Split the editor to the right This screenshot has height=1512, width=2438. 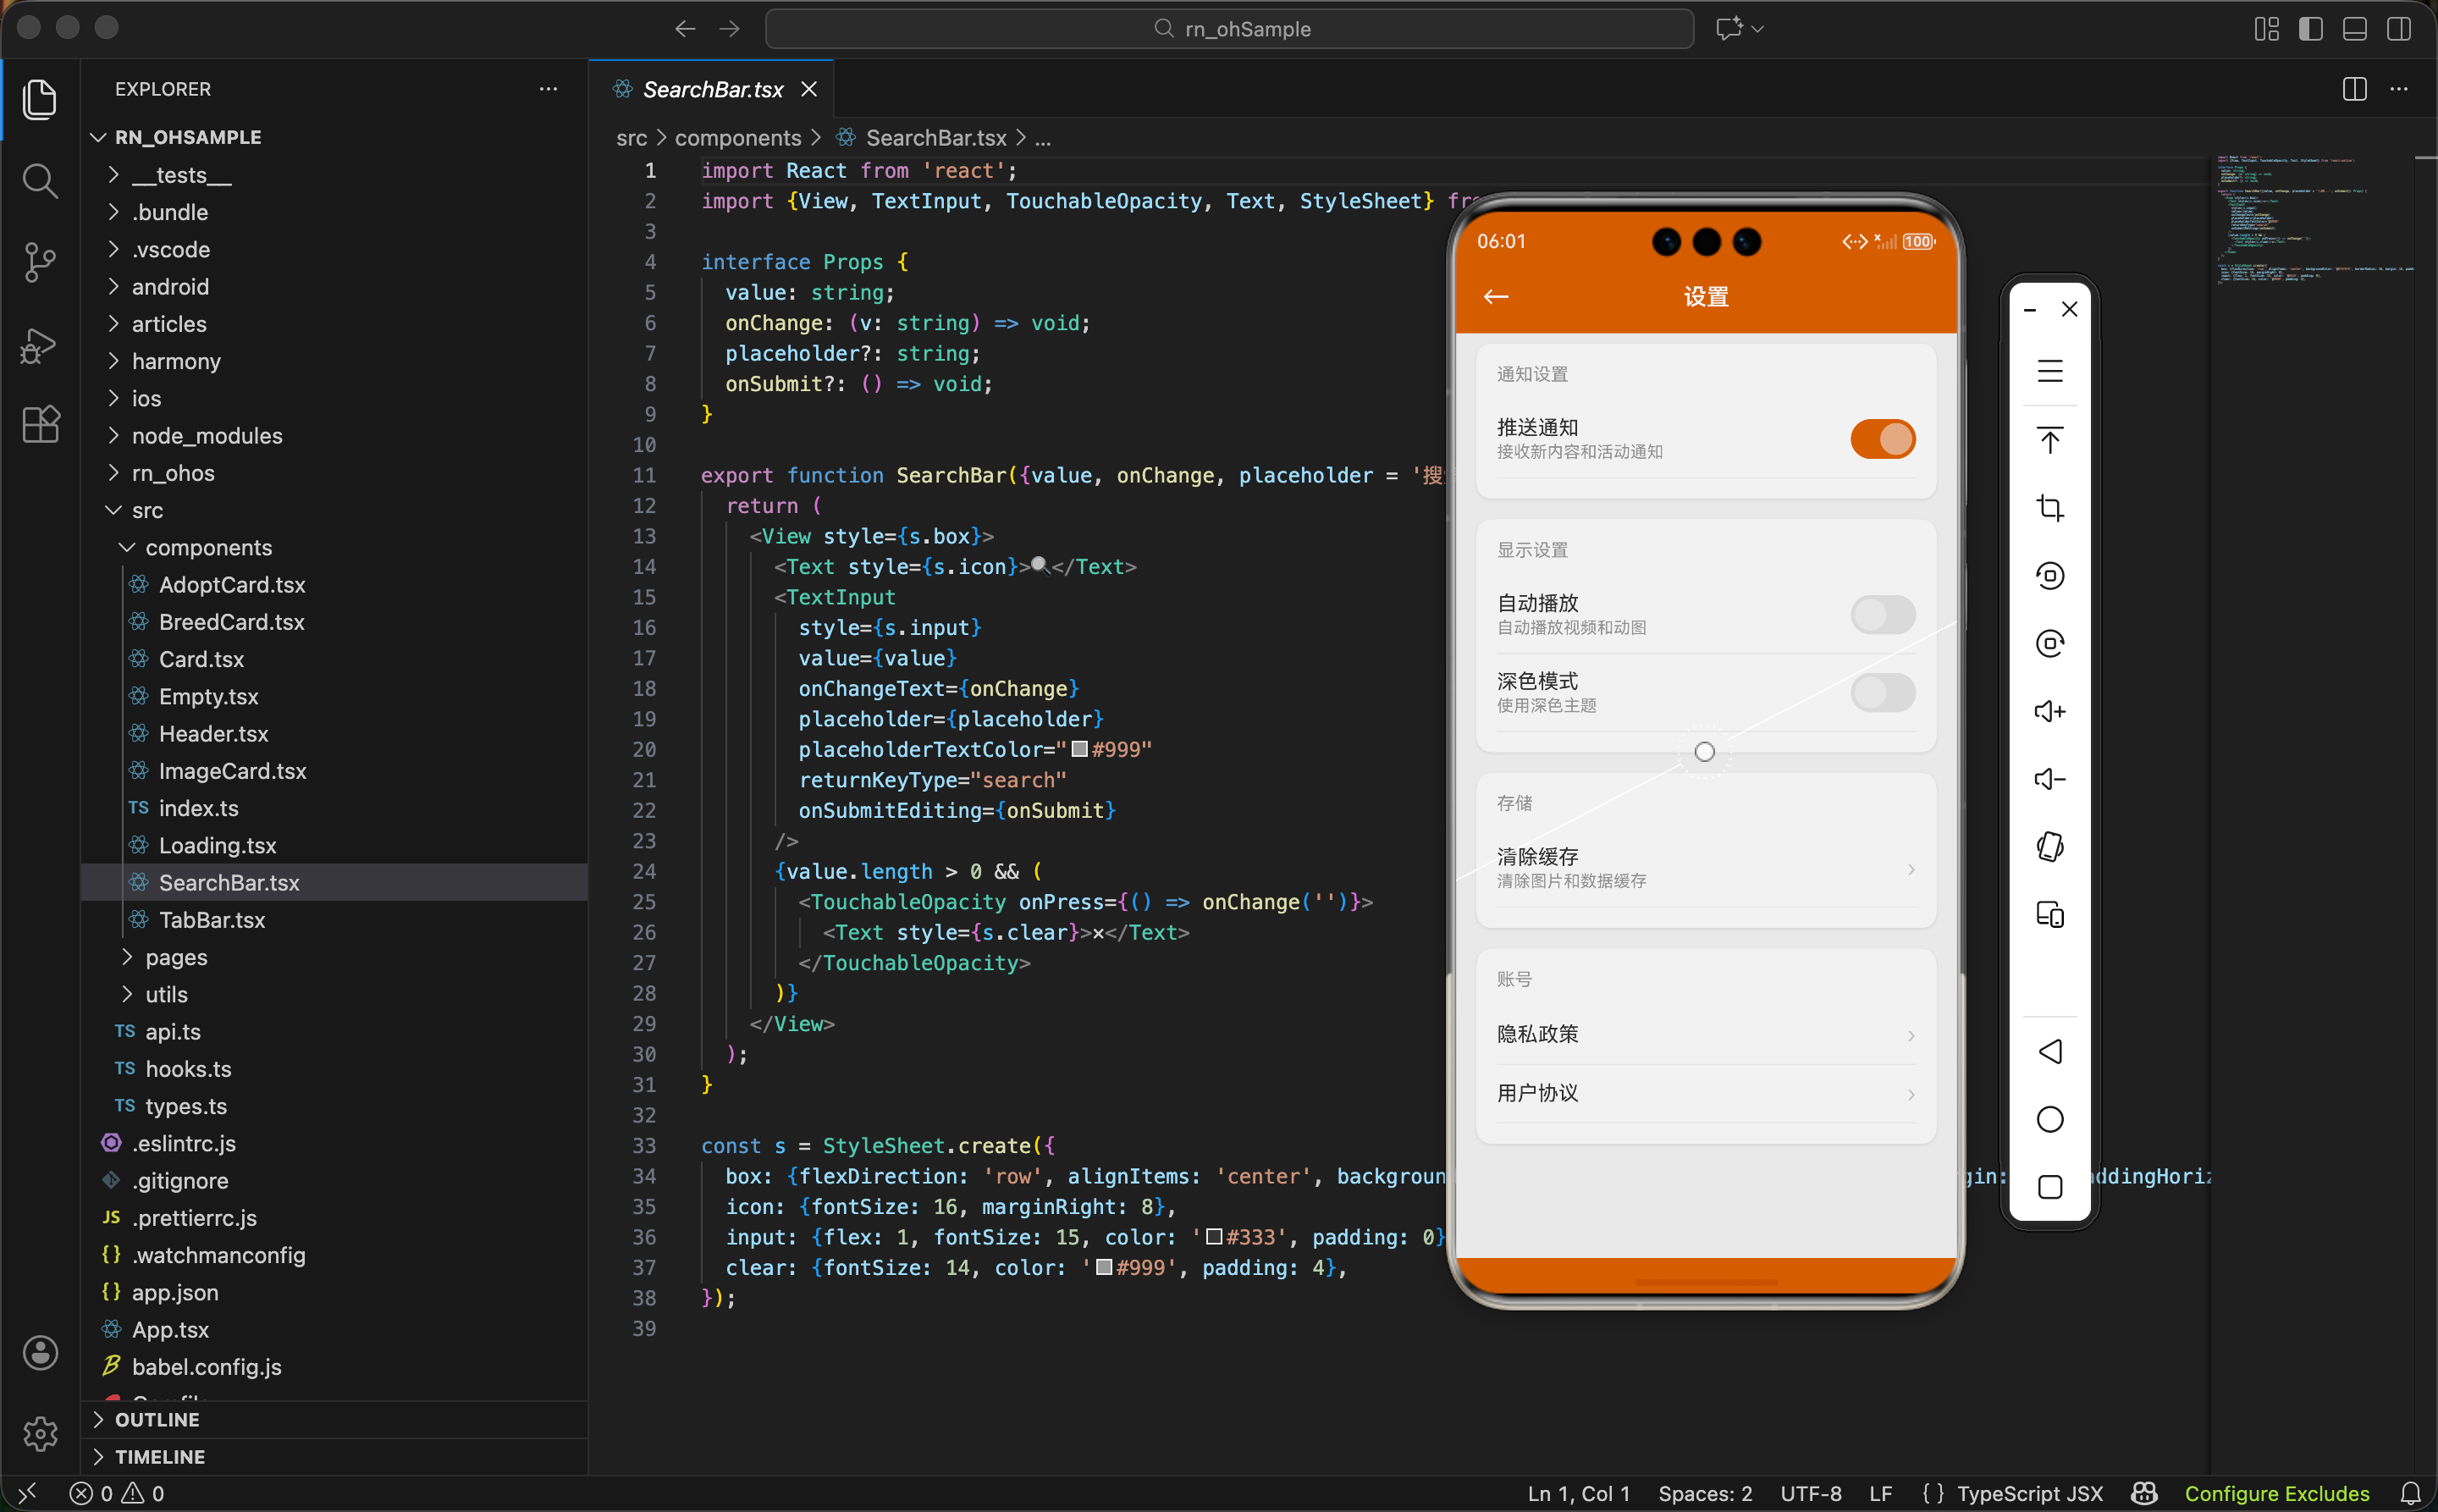pyautogui.click(x=2354, y=89)
